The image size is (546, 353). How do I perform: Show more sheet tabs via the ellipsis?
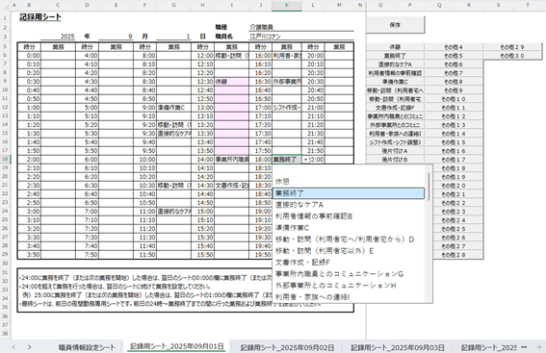tap(524, 347)
